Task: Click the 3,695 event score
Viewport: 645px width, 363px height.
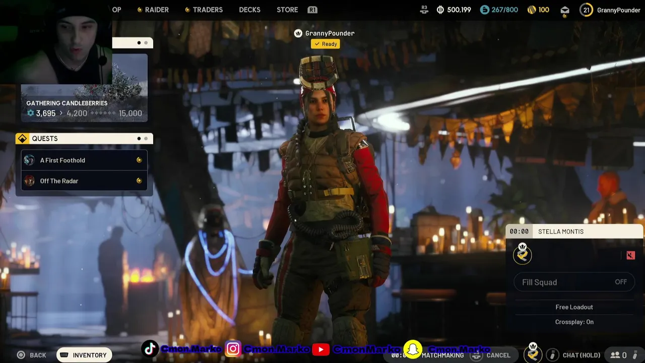Action: click(x=45, y=113)
